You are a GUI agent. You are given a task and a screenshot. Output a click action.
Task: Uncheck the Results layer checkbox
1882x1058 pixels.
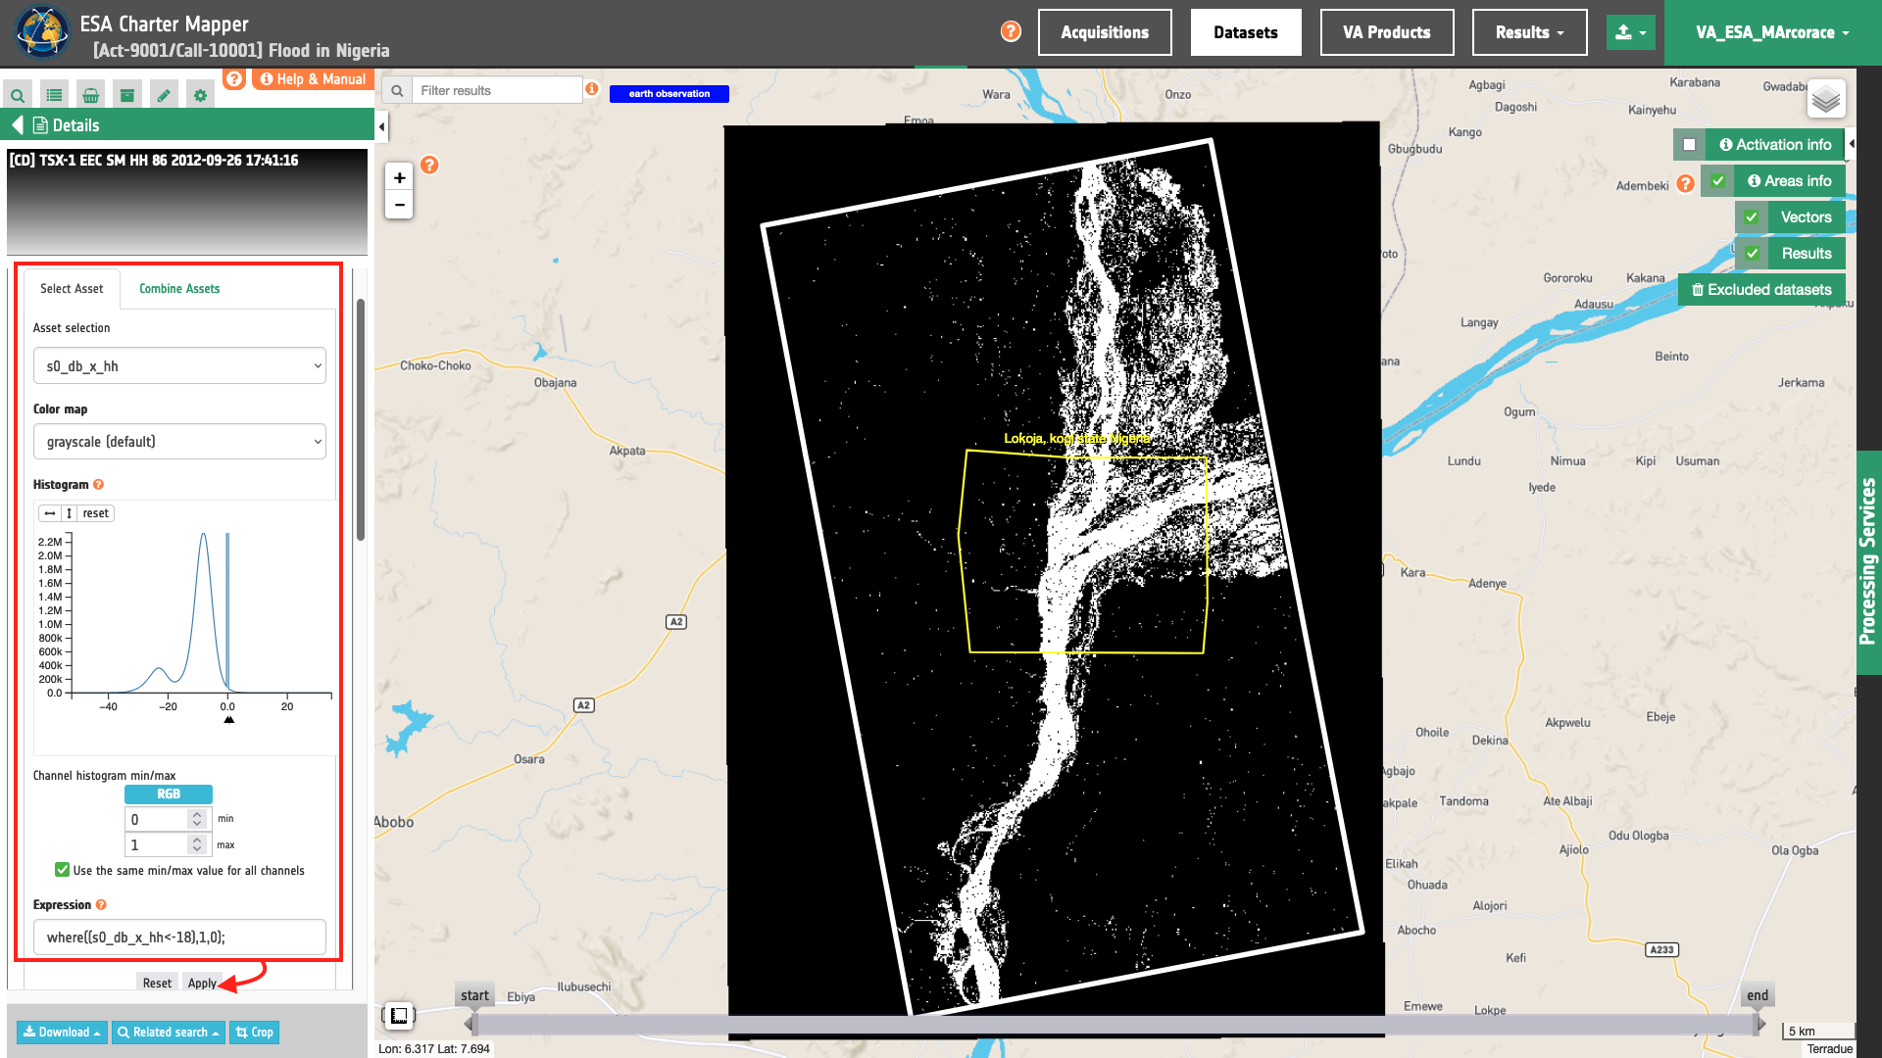pyautogui.click(x=1752, y=254)
